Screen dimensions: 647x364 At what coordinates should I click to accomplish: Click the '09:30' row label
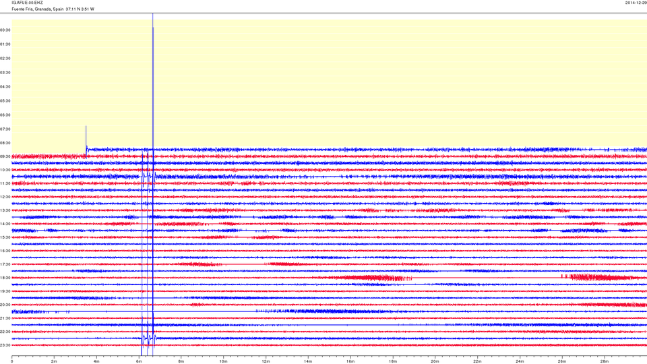[5, 156]
